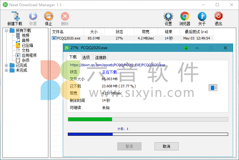
Task: Click the 85.003 MB file size value
Action: 110,79
